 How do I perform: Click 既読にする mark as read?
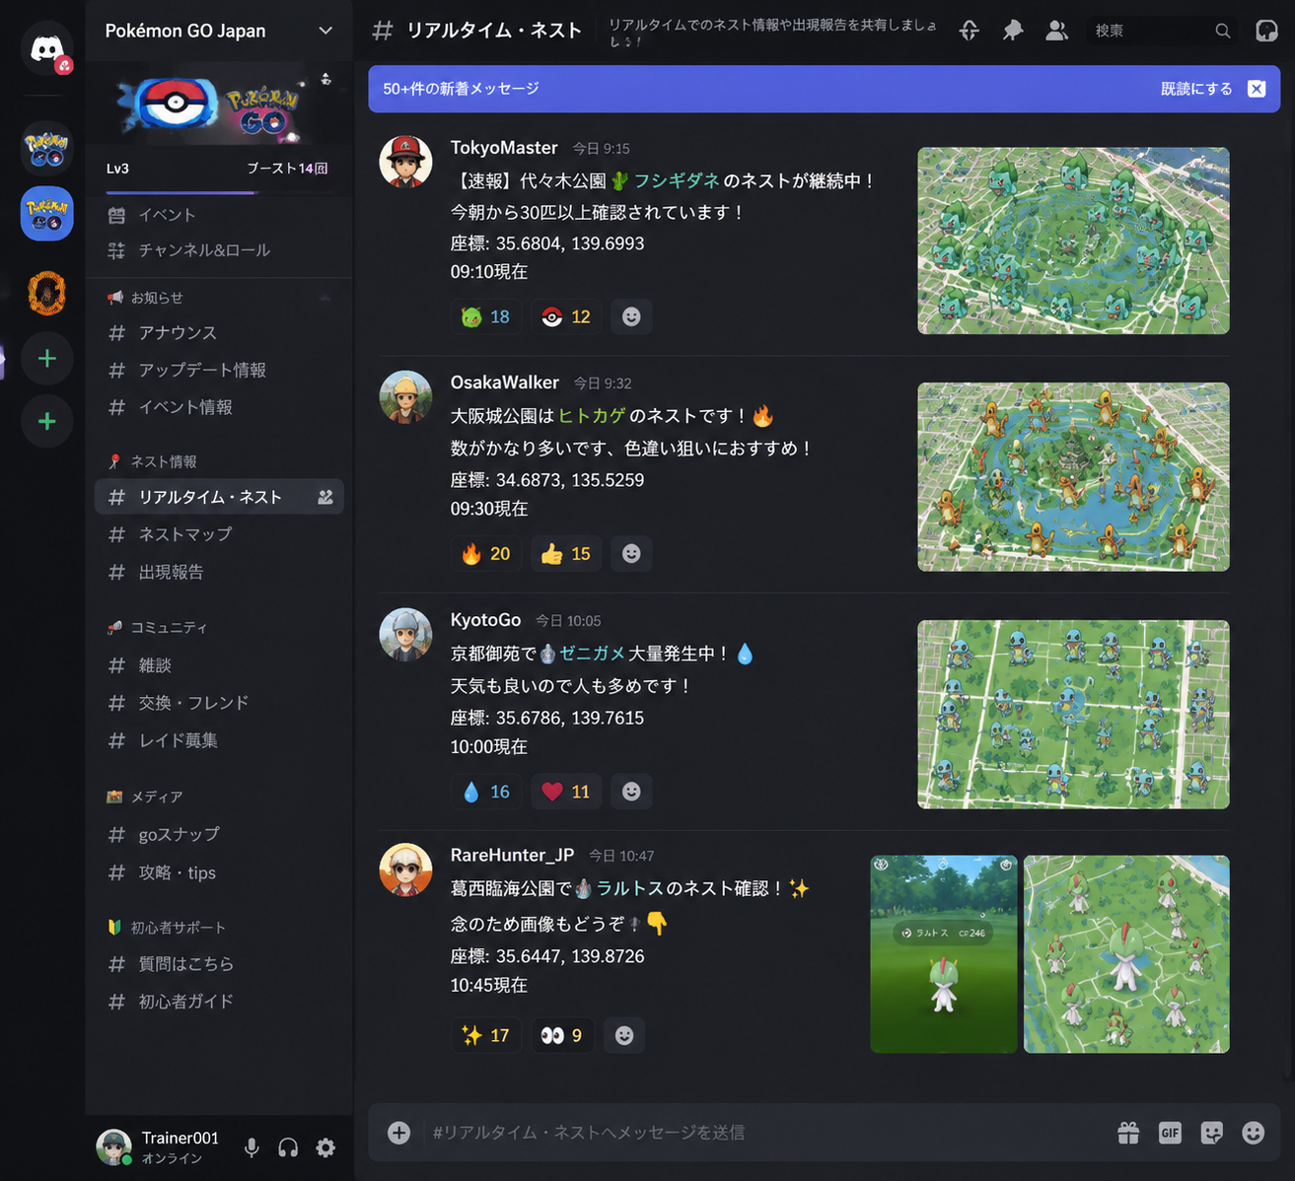coord(1196,89)
